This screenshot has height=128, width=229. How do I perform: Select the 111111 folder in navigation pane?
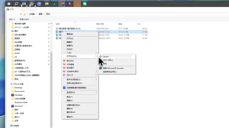pos(21,27)
